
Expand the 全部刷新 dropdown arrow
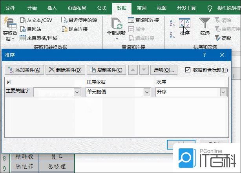117,39
